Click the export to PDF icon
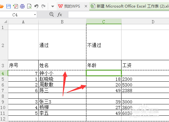Image resolution: width=169 pixels, height=122 pixels. [x=16, y=6]
